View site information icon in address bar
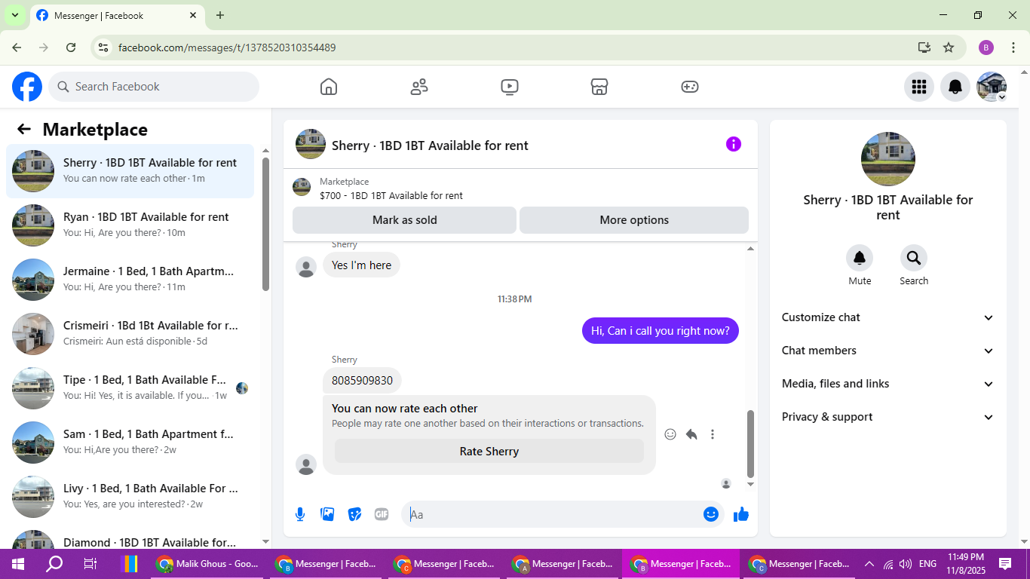The width and height of the screenshot is (1030, 579). (104, 47)
